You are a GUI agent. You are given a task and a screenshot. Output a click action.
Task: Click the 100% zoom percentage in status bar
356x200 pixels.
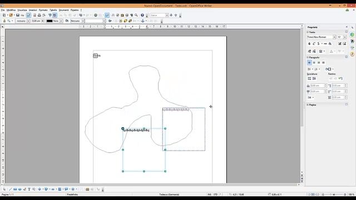click(x=351, y=194)
